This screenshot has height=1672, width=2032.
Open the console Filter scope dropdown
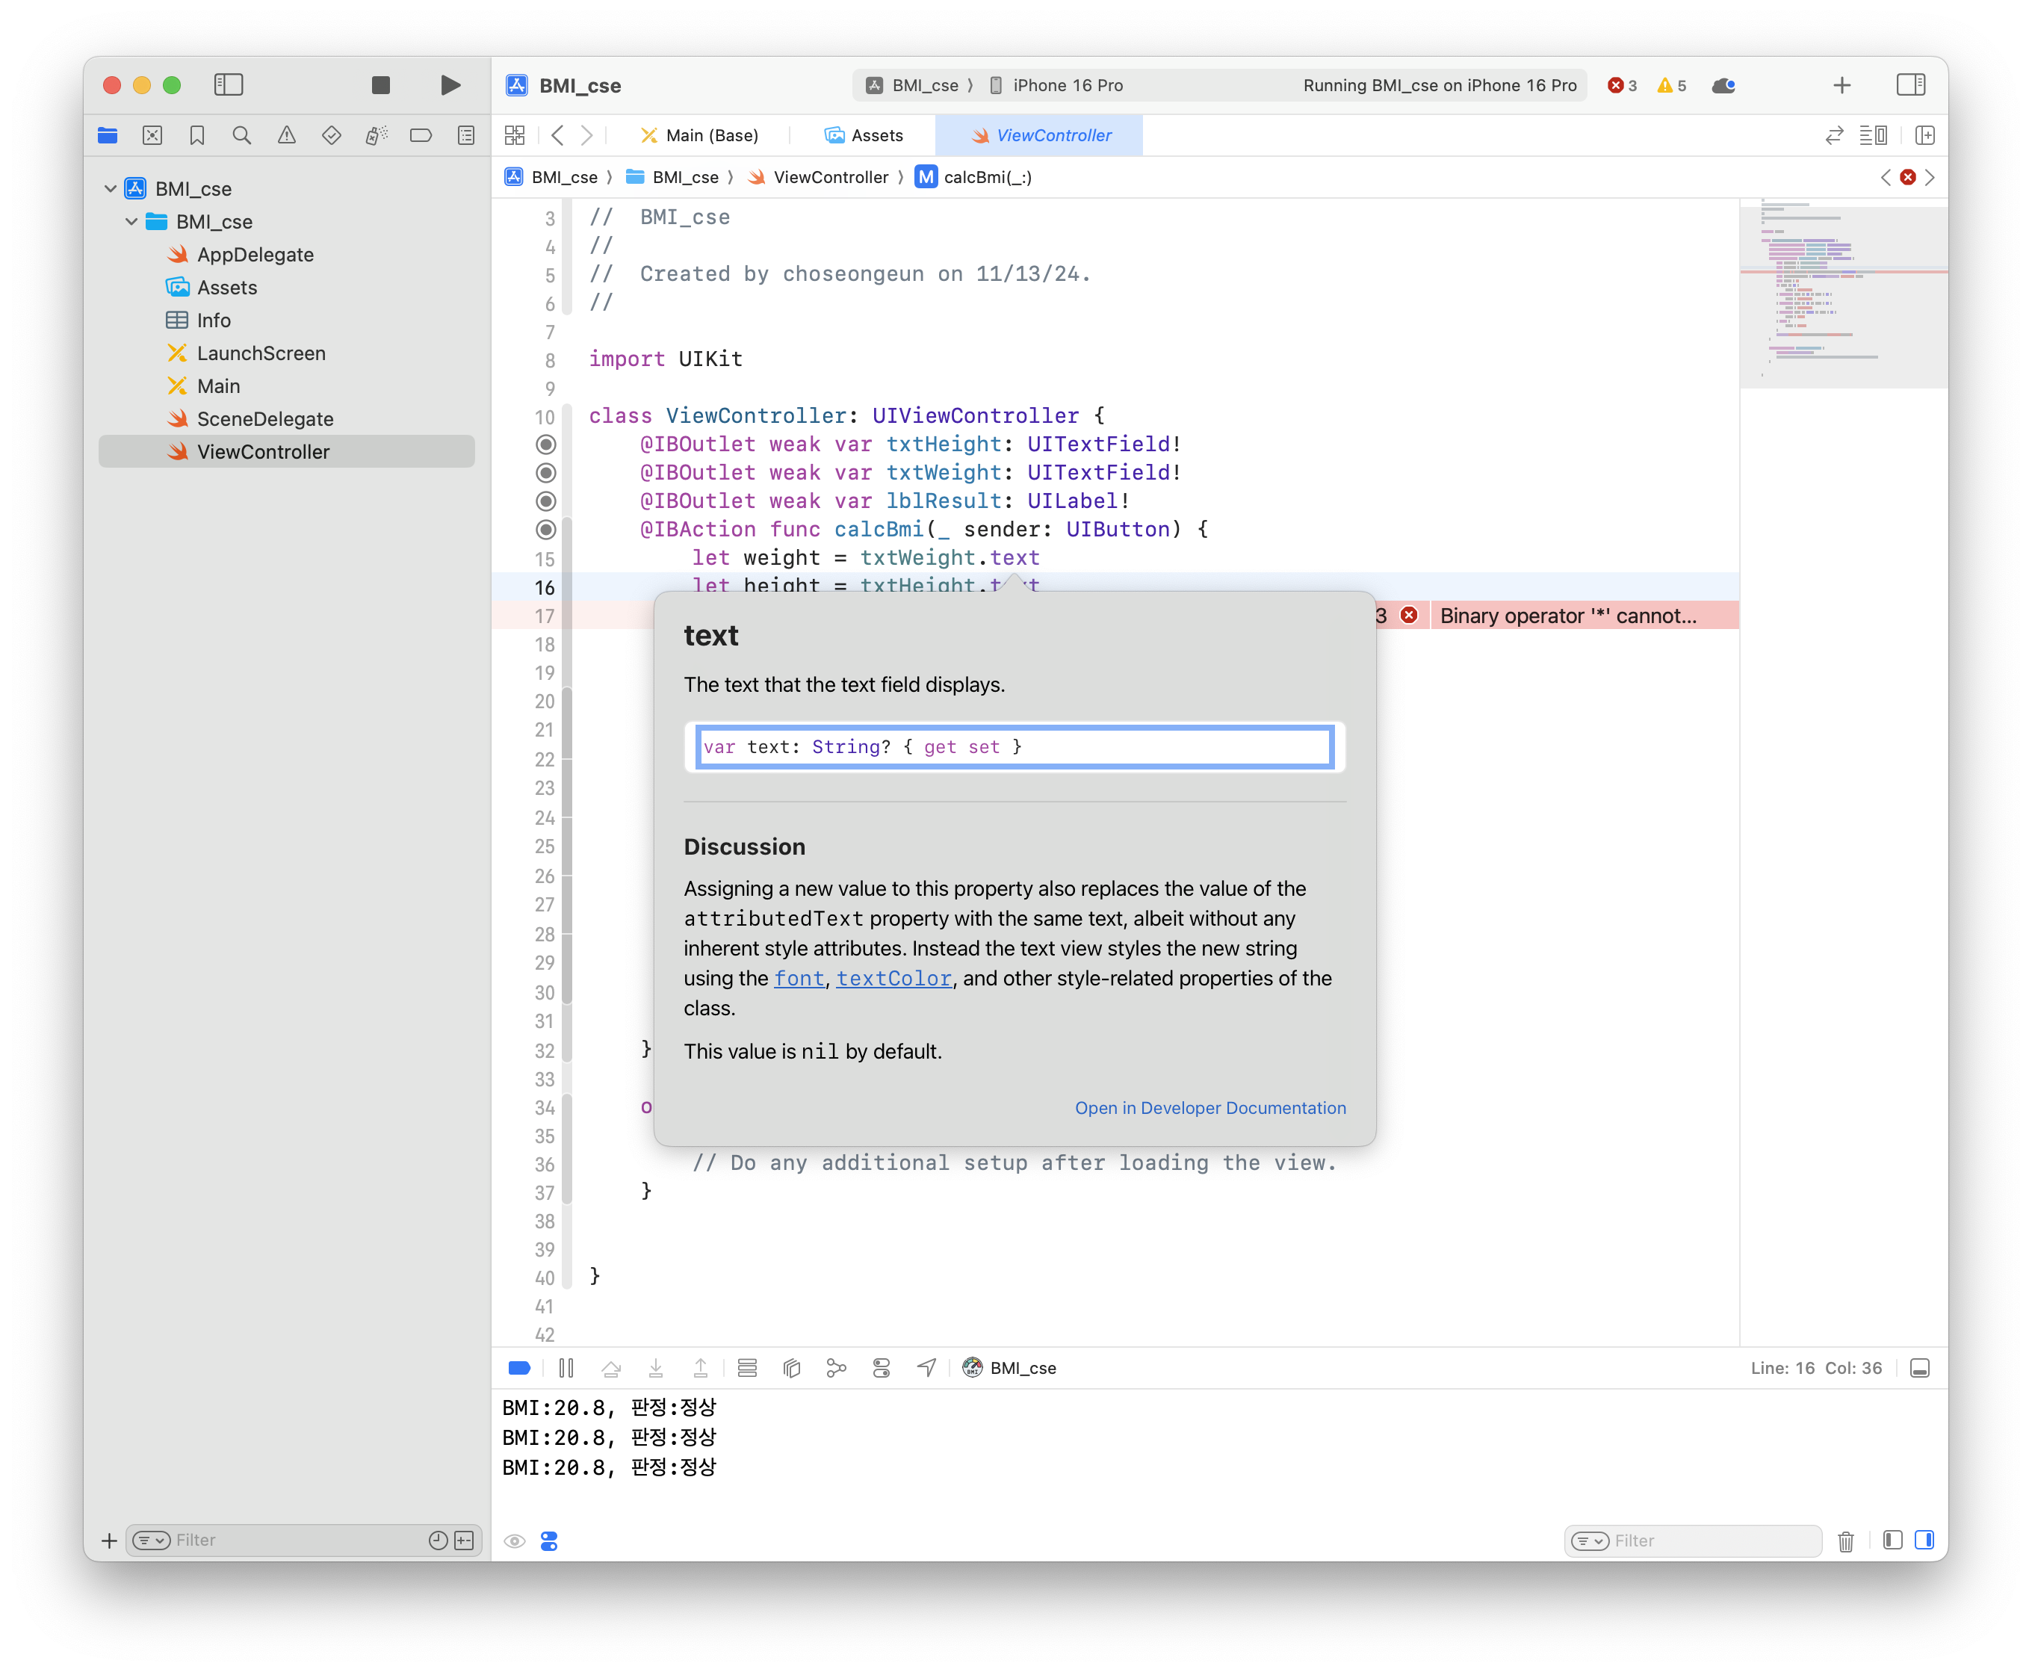click(x=1590, y=1541)
